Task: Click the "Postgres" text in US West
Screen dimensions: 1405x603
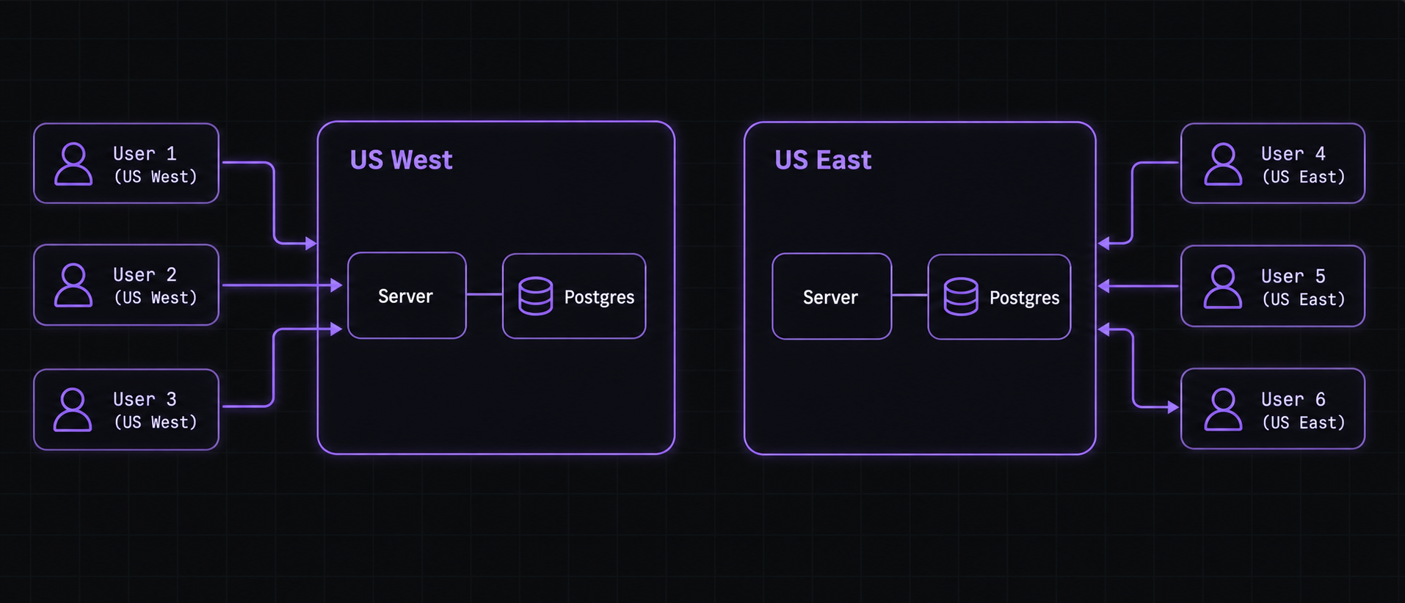Action: click(599, 297)
